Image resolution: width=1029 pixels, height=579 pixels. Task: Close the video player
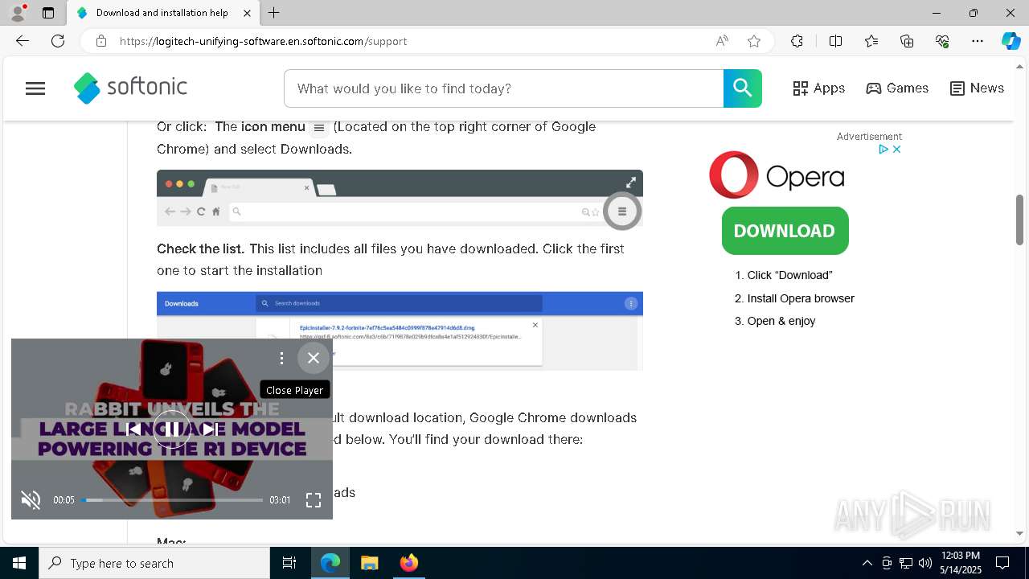314,358
